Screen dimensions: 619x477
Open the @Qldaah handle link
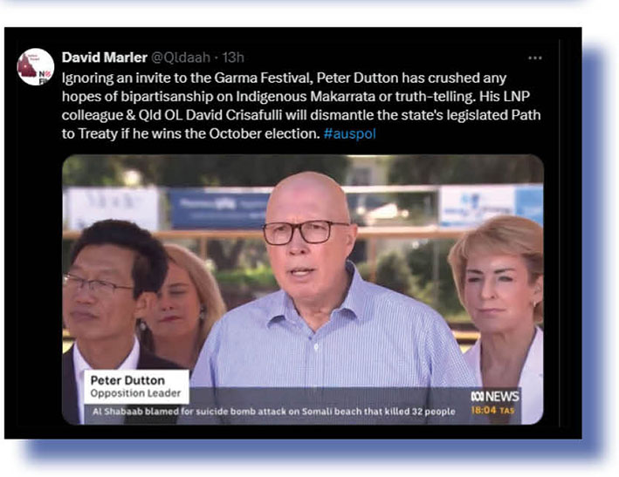pyautogui.click(x=181, y=58)
